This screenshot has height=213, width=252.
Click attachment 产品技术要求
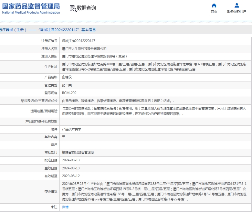(71, 129)
